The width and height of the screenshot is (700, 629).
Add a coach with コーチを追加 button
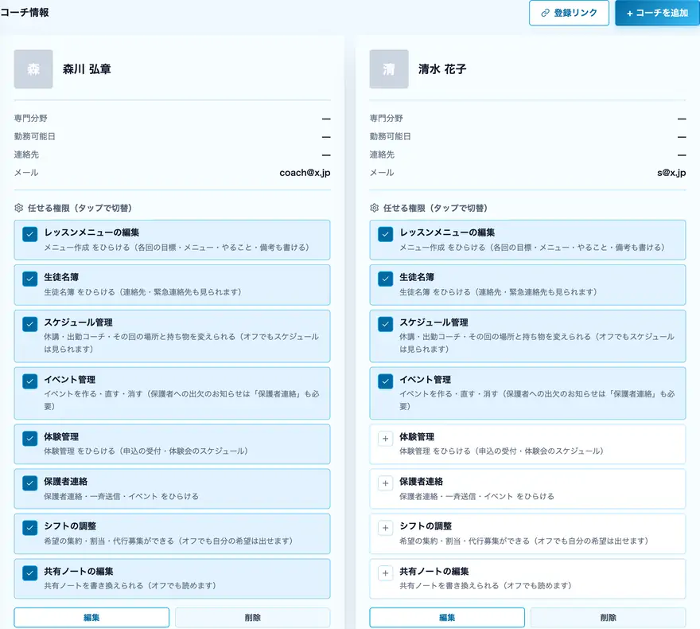point(657,13)
